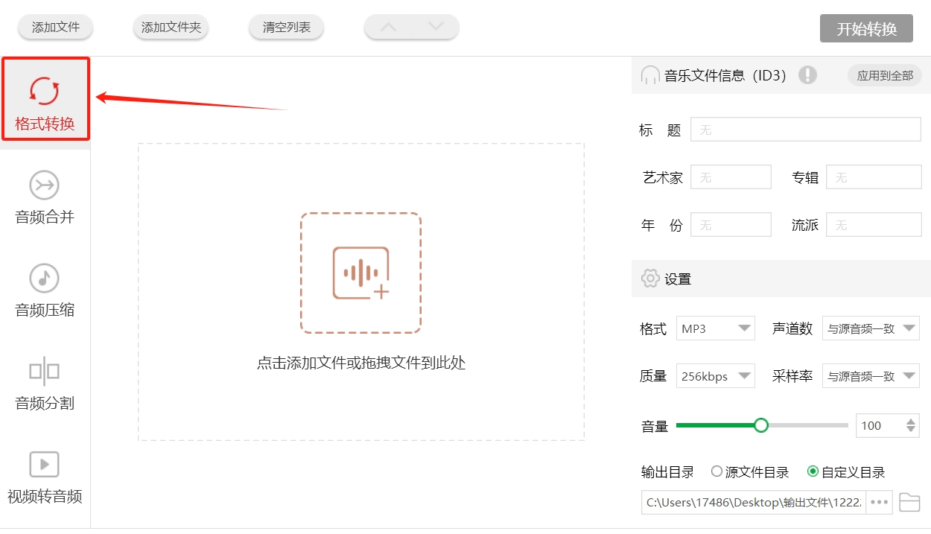Screen dimensions: 931x534
Task: Open Video to Audio (视频转音频) module
Action: click(45, 477)
